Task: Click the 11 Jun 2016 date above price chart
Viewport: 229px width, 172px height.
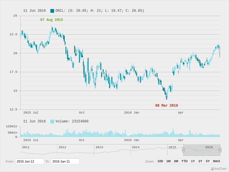Action: tap(34, 11)
